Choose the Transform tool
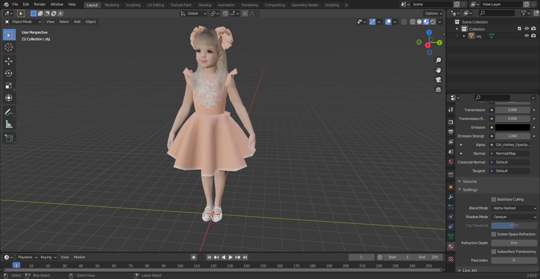 click(9, 98)
